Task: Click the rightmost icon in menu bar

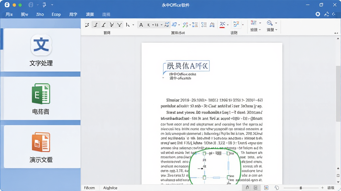Action: (334, 14)
